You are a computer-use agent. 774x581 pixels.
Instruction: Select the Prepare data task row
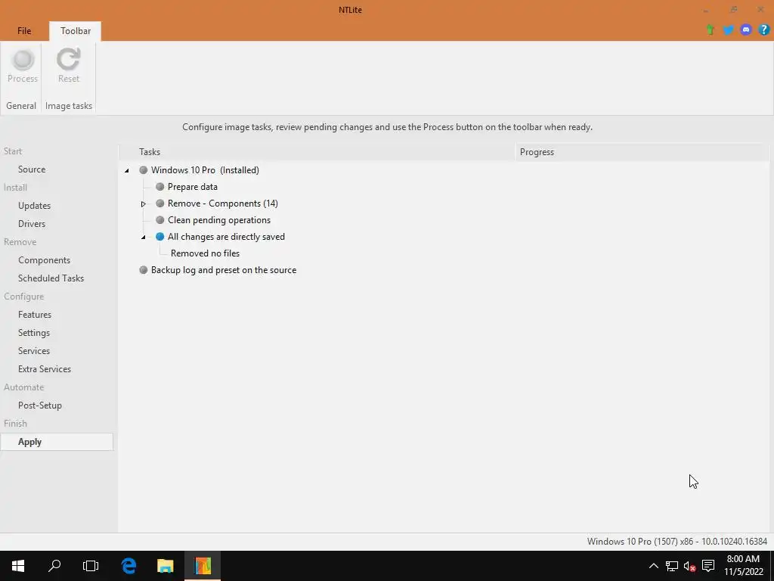(193, 187)
